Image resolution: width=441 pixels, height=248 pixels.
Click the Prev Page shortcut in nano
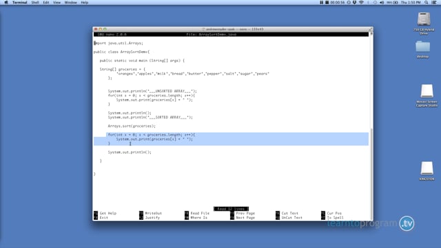[x=243, y=213]
